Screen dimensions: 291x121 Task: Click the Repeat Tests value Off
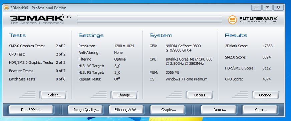pos(117,79)
